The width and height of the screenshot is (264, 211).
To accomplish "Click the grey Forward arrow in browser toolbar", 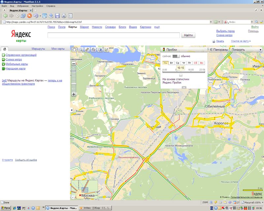I will (x=12, y=16).
